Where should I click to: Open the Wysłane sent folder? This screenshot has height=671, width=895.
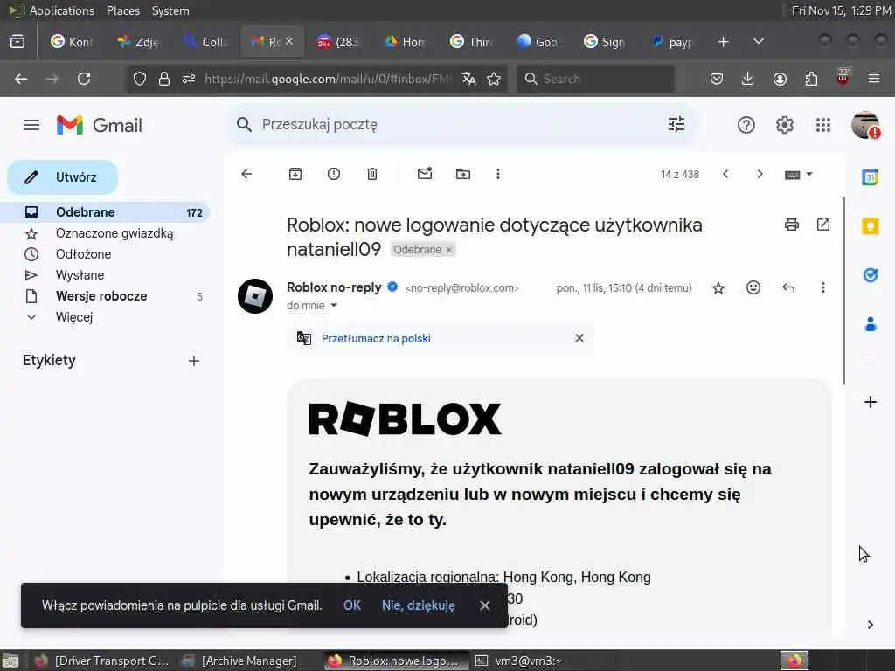click(80, 275)
